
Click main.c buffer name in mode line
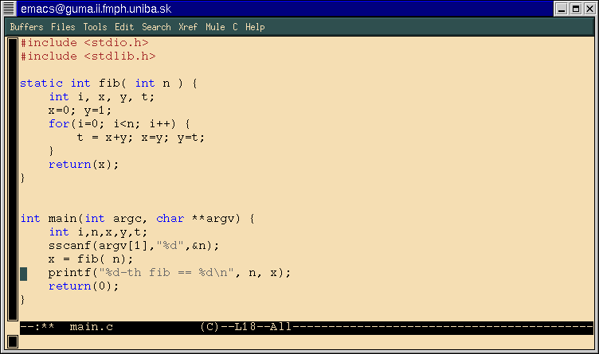(92, 327)
